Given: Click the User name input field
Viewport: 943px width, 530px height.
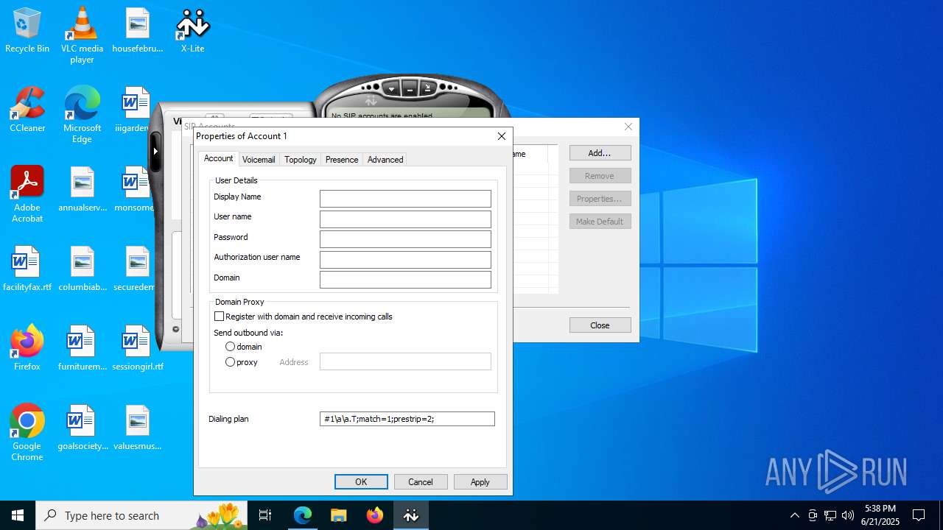Looking at the screenshot, I should 405,219.
